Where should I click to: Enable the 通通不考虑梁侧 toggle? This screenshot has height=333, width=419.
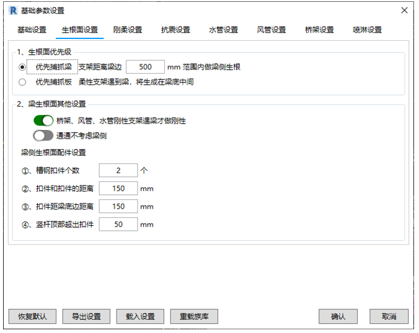coord(43,136)
